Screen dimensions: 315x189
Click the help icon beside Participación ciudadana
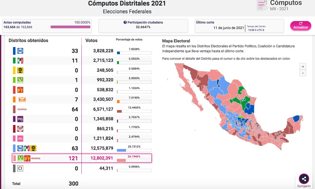[x=125, y=23]
